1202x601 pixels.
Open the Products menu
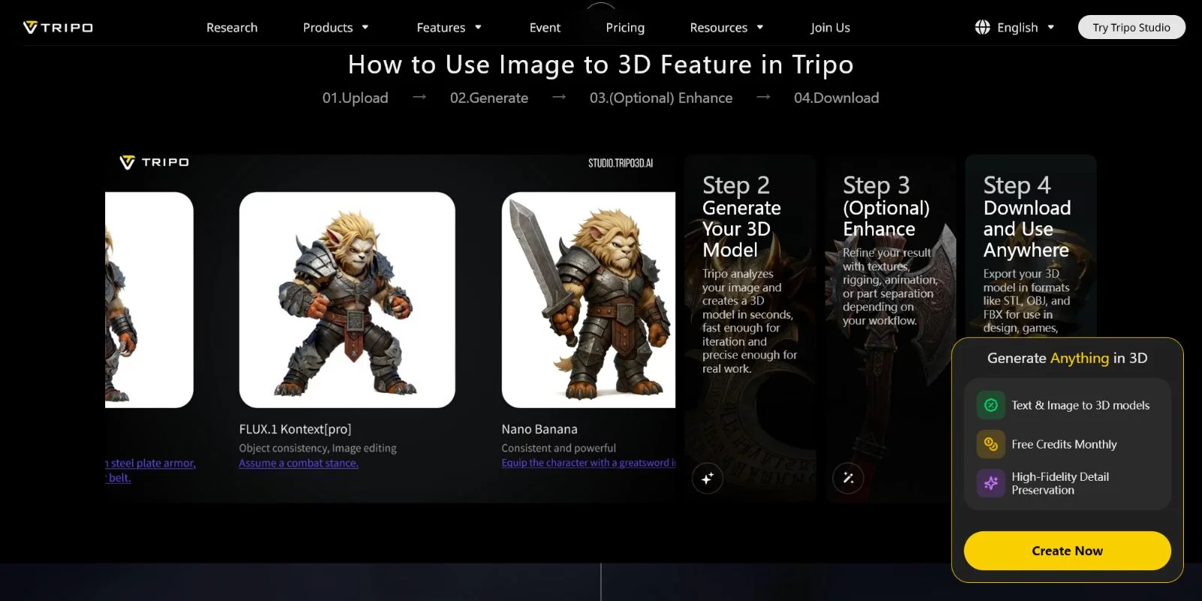pyautogui.click(x=328, y=28)
